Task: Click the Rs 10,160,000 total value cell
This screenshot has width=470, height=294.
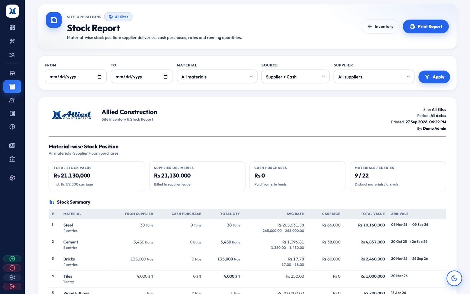Action: click(x=371, y=225)
